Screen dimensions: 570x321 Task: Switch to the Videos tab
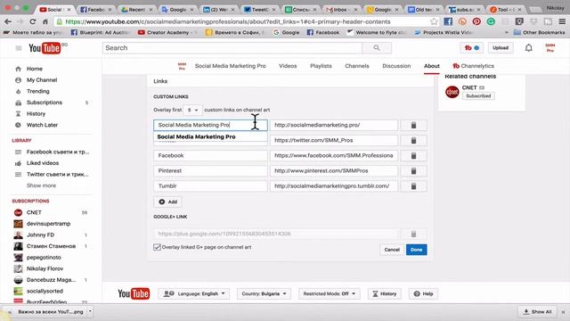pos(288,66)
